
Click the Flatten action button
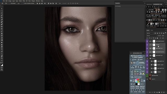pyautogui.click(x=135, y=92)
